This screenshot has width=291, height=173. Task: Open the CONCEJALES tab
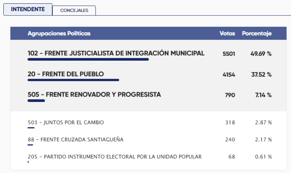74,10
